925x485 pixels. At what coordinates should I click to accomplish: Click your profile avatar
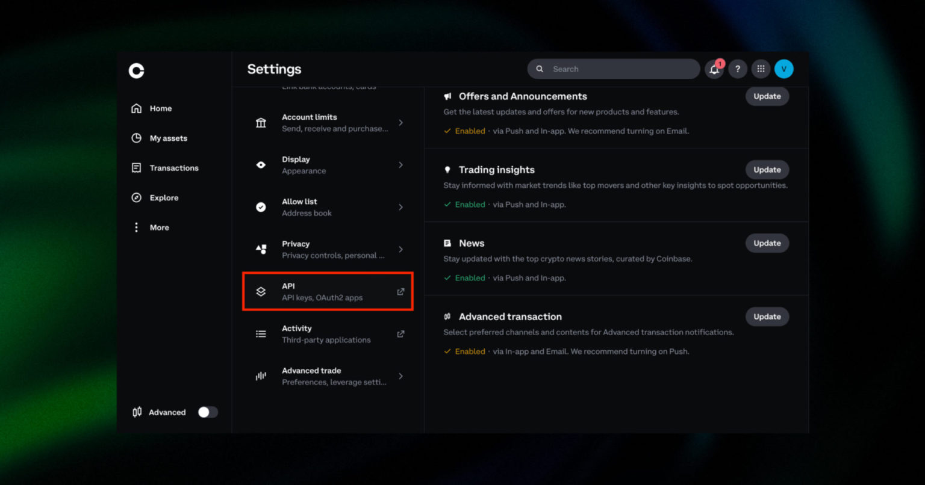pyautogui.click(x=784, y=69)
